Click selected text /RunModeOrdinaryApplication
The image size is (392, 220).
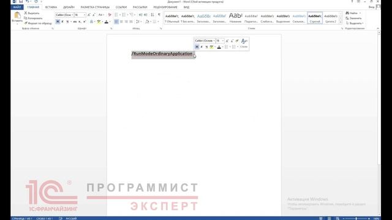pos(162,54)
